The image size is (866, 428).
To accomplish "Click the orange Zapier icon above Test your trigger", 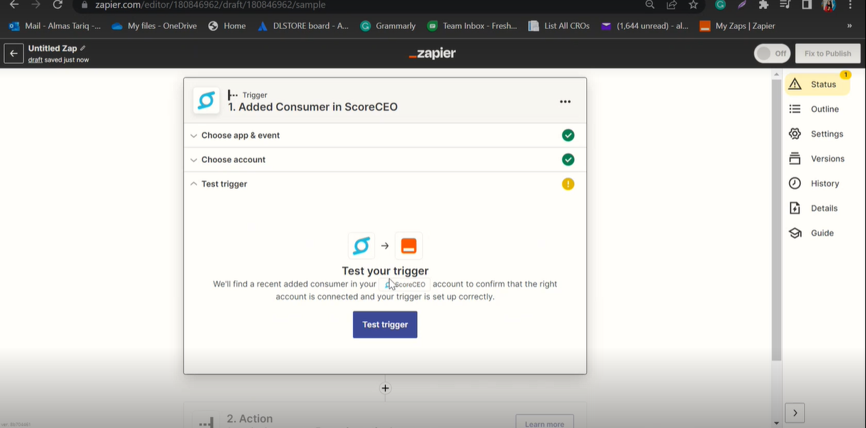I will pos(409,246).
